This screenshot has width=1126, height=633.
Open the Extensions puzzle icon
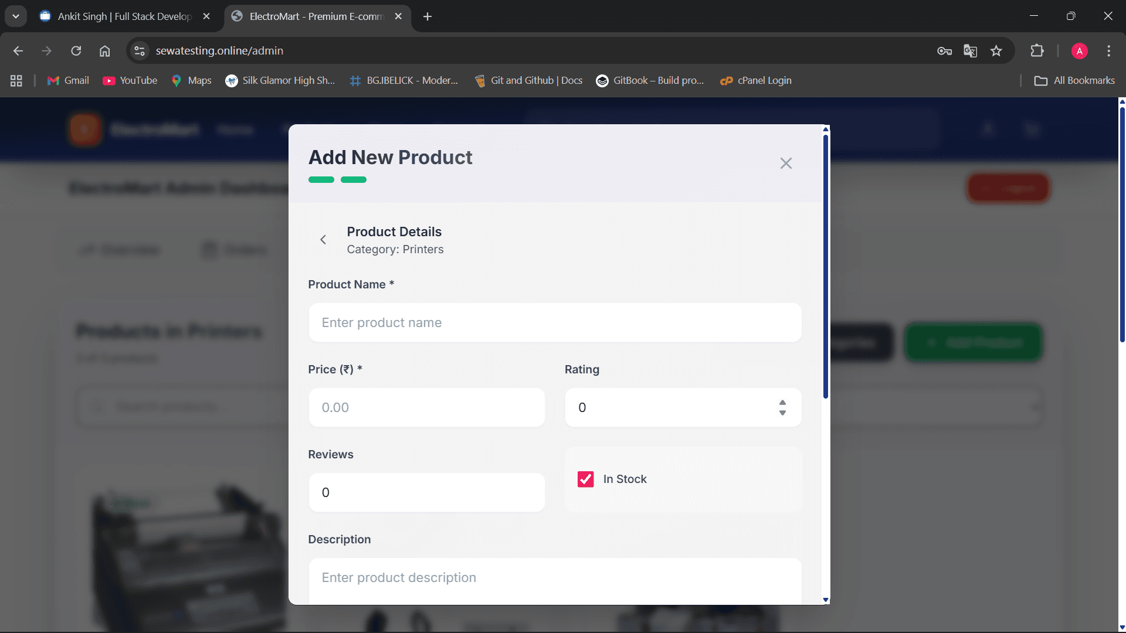coord(1037,51)
